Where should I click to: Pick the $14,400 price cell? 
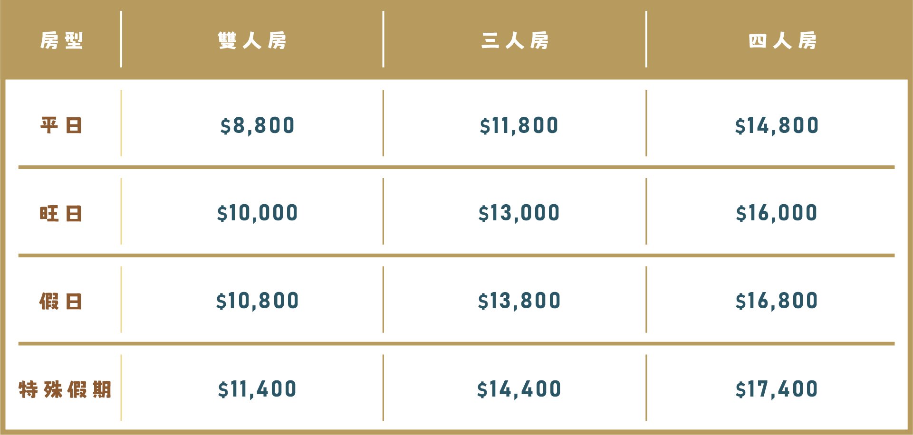(519, 389)
